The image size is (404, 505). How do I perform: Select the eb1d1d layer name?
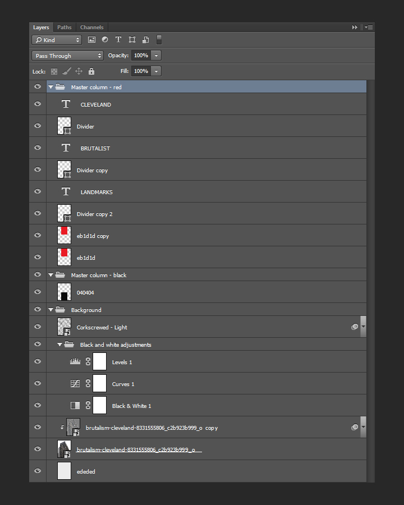pos(86,258)
